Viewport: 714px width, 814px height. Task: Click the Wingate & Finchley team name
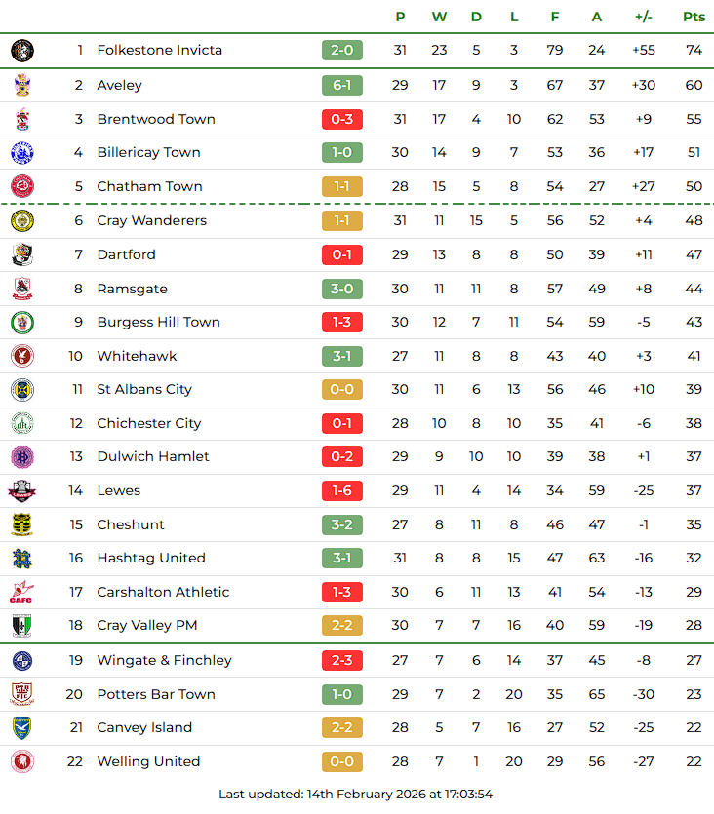click(x=164, y=661)
